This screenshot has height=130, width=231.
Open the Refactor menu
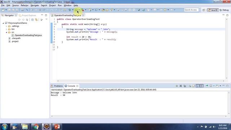25,5
